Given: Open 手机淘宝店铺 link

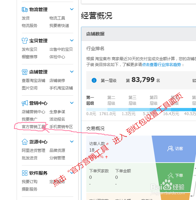Looking at the screenshot, I should pyautogui.click(x=61, y=88).
